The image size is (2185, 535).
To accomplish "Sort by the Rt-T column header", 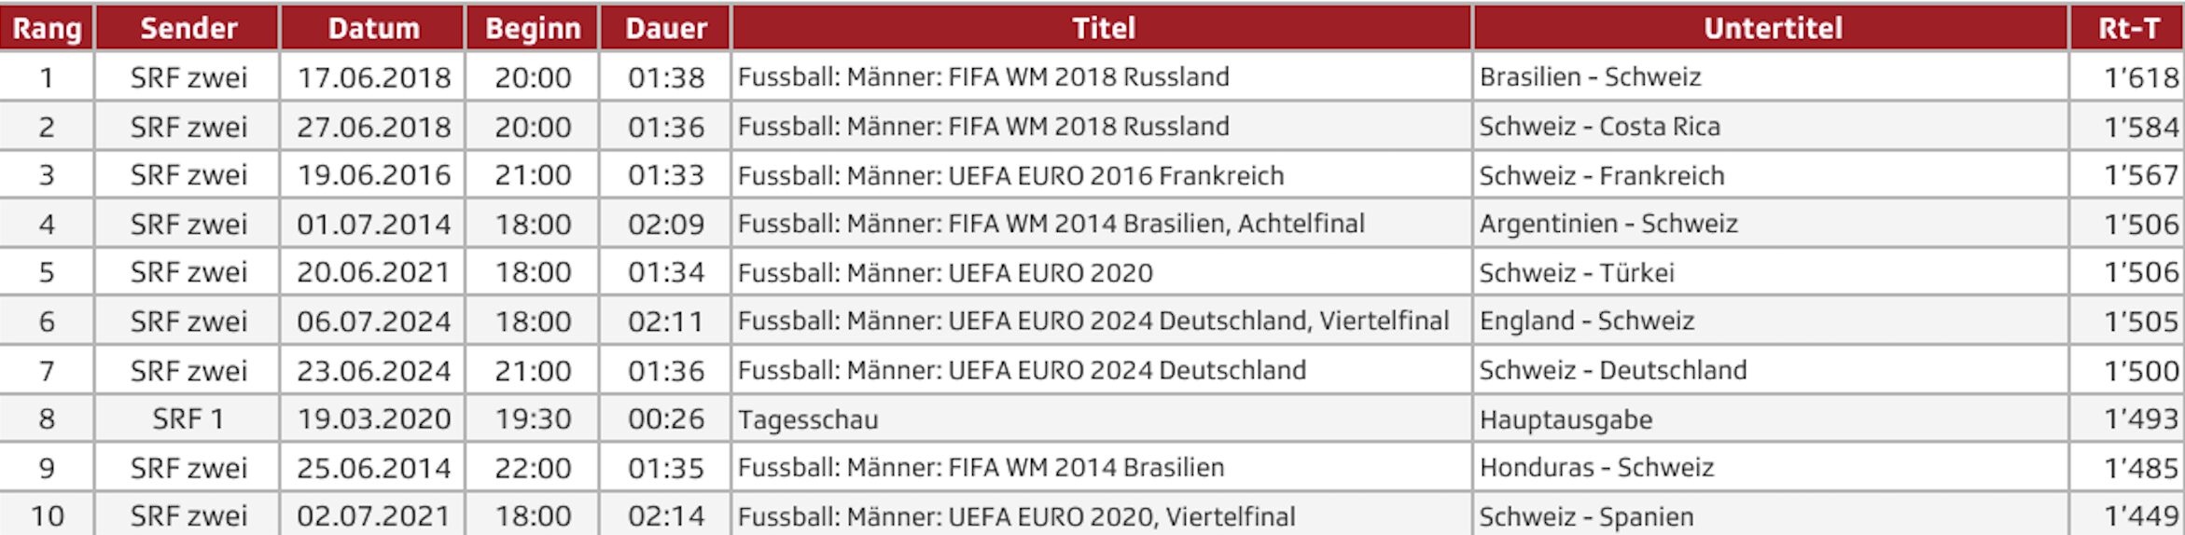I will click(x=2128, y=28).
